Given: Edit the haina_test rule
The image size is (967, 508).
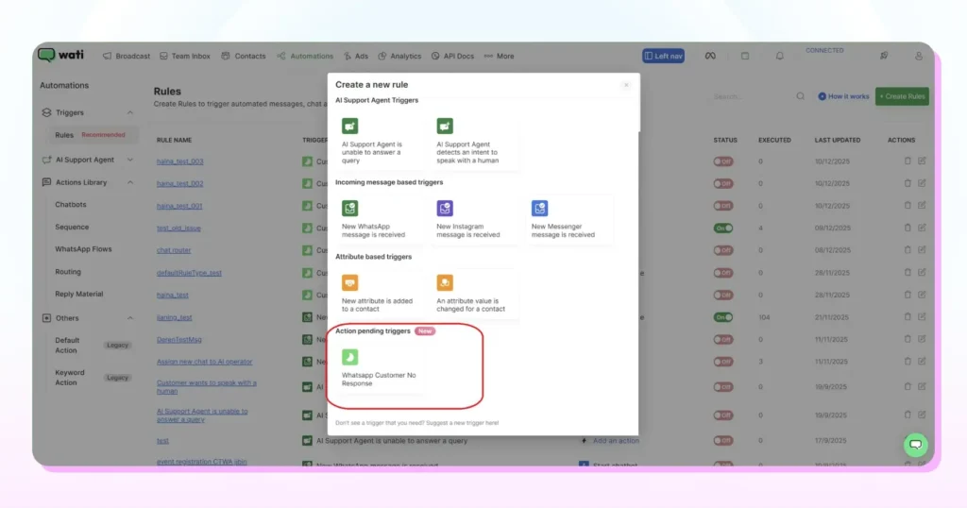Looking at the screenshot, I should pos(922,295).
